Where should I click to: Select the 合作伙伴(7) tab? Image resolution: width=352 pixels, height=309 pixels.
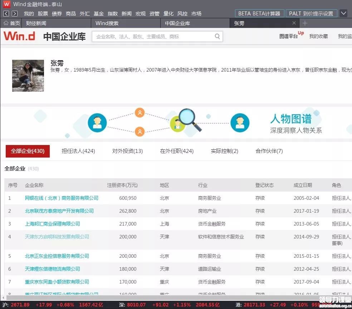click(269, 151)
